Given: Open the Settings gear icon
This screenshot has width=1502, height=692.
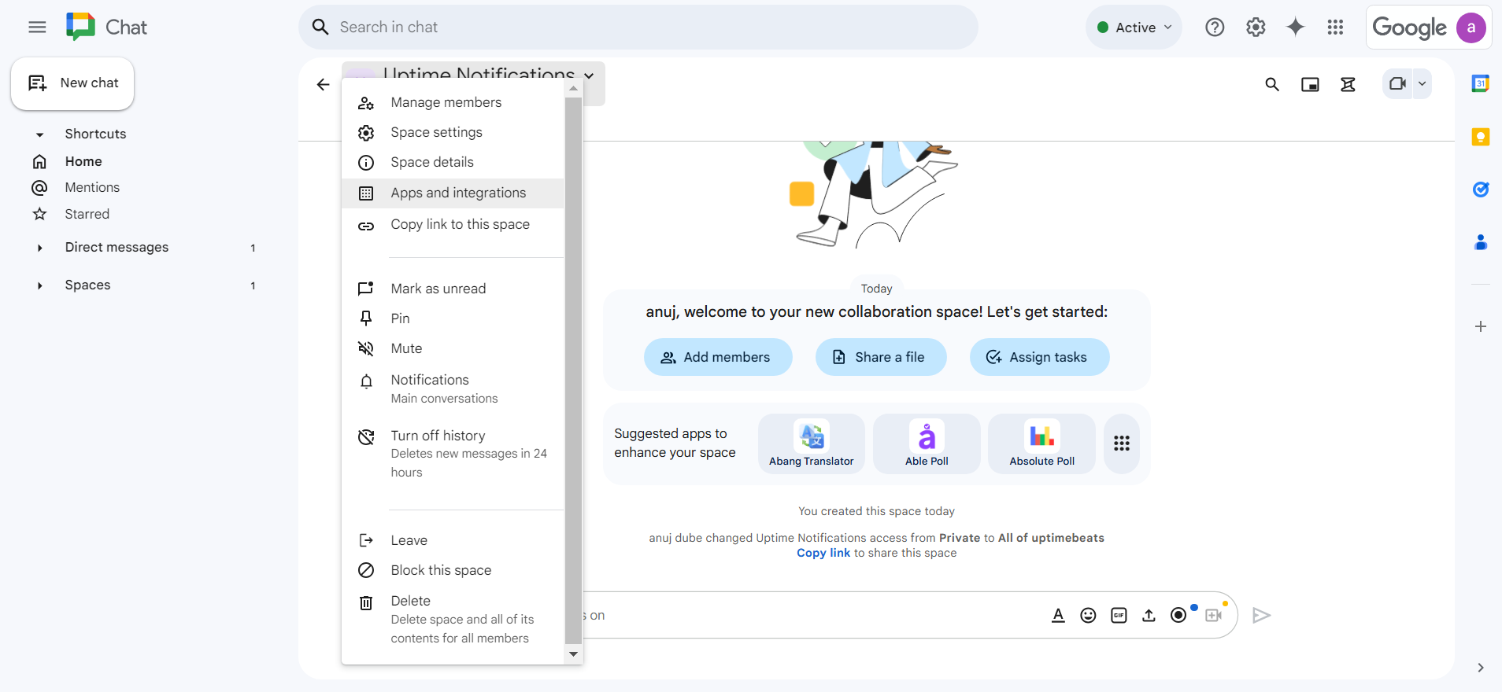Looking at the screenshot, I should coord(1256,28).
